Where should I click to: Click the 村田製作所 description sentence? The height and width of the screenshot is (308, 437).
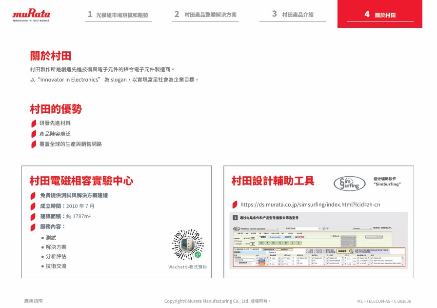pyautogui.click(x=102, y=69)
